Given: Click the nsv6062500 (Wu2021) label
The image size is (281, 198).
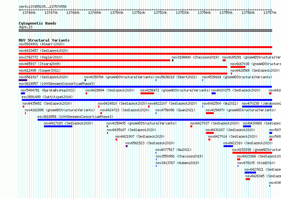Looking at the screenshot, I should tap(220, 103).
